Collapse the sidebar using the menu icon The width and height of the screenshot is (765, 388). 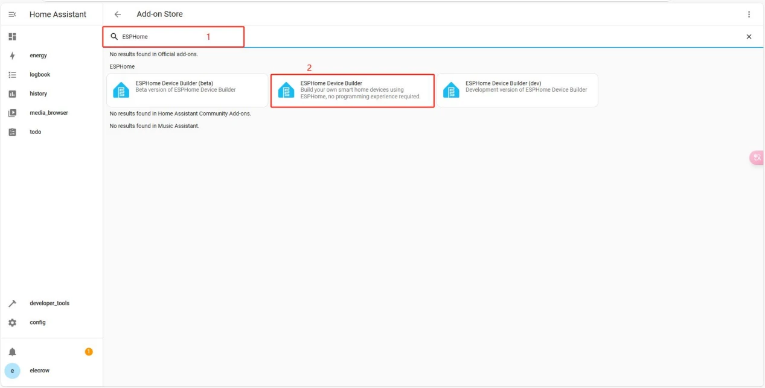click(x=12, y=14)
